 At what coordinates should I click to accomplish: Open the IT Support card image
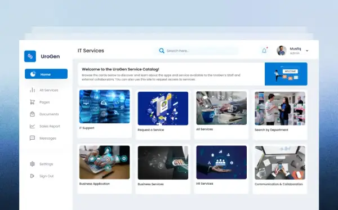(105, 106)
